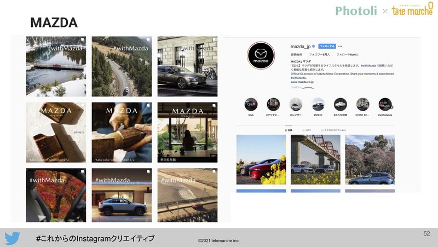Click the blue Follow button beside mazda_jp
This screenshot has width=438, height=247.
point(327,46)
